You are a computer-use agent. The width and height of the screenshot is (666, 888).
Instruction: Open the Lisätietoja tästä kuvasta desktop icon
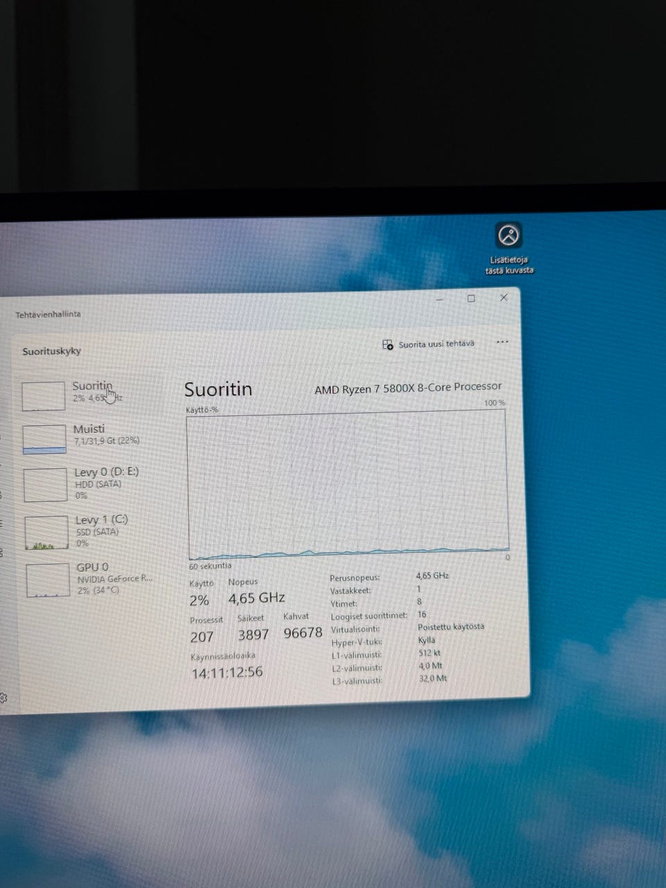click(x=509, y=249)
